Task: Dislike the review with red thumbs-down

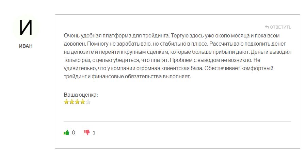Action: tap(87, 132)
